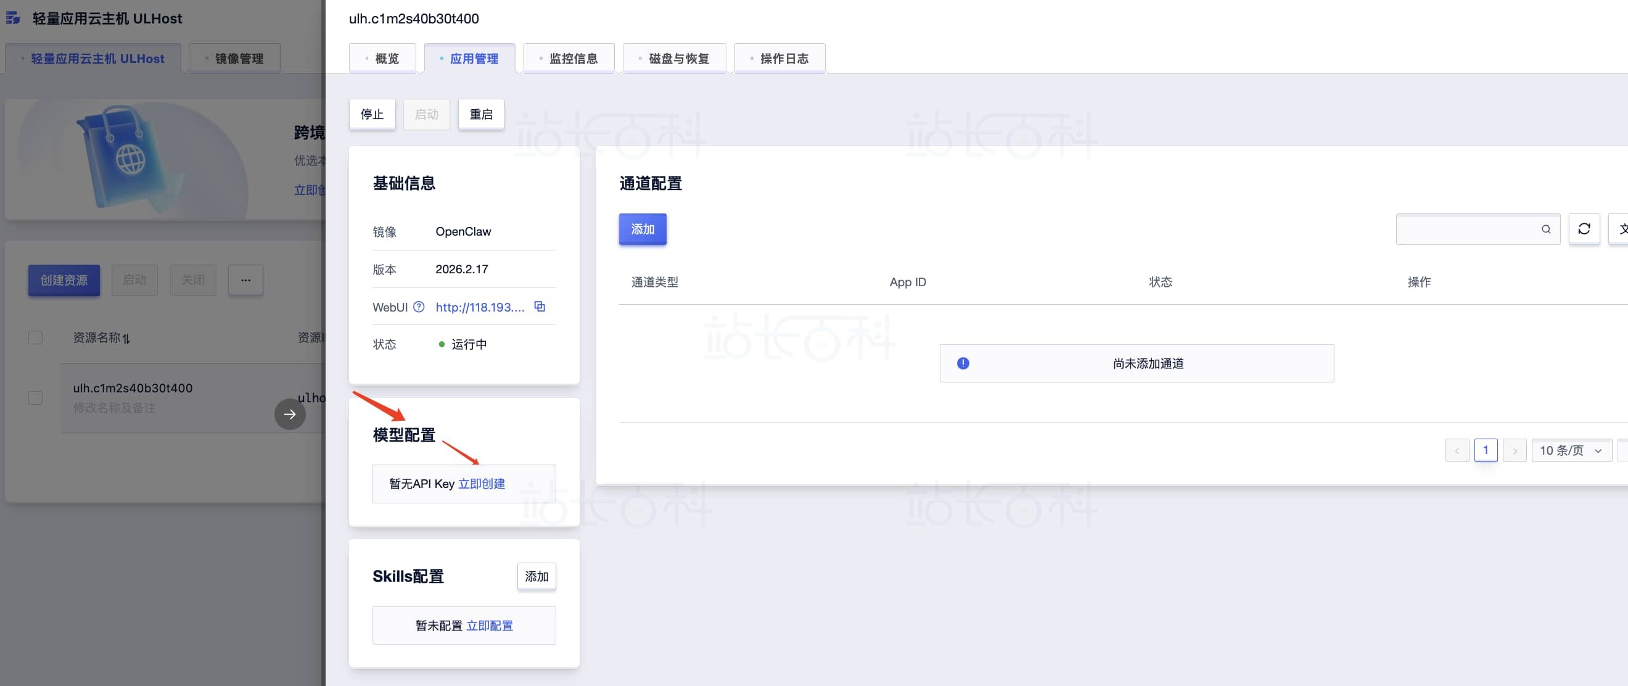Open the more actions ellipsis button
This screenshot has height=686, width=1628.
pyautogui.click(x=246, y=280)
